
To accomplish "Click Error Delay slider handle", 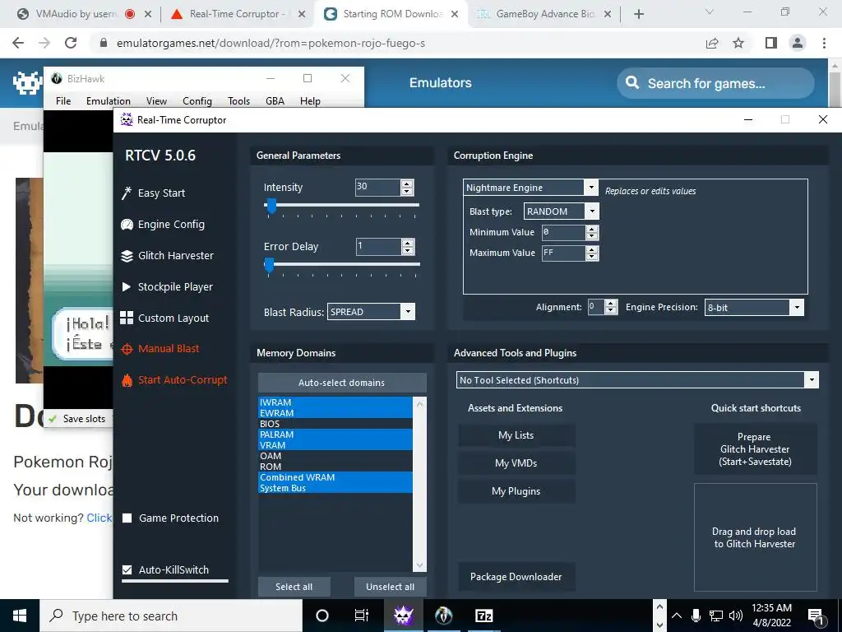I will click(269, 266).
